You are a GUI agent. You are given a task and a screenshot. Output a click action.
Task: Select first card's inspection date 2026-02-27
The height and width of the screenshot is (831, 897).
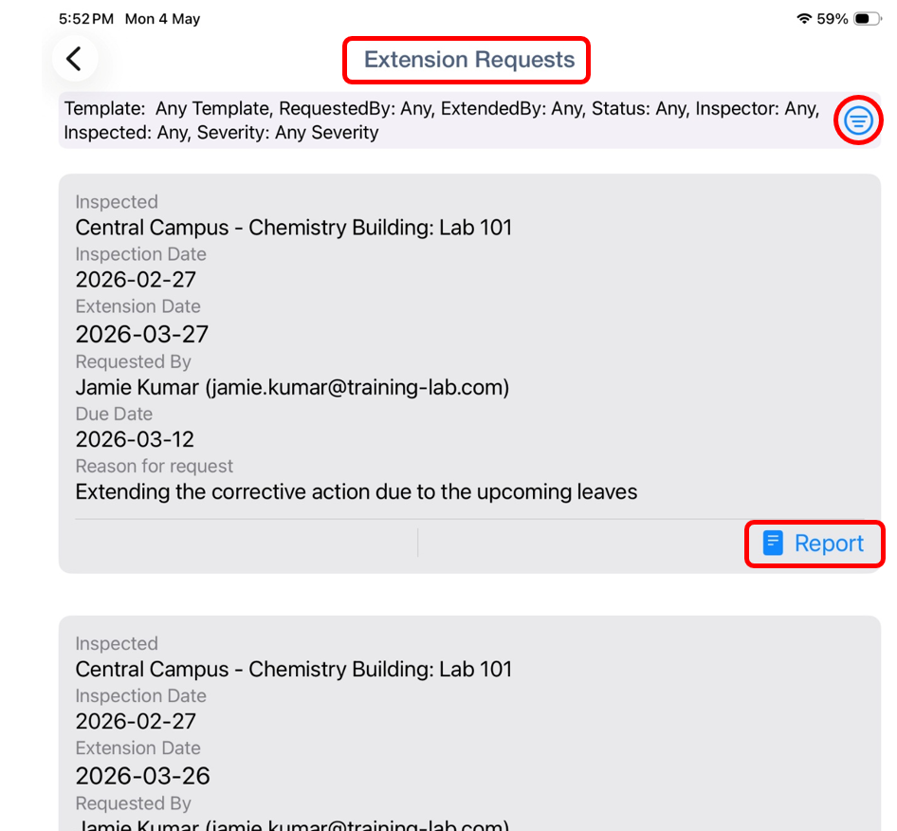pos(136,280)
